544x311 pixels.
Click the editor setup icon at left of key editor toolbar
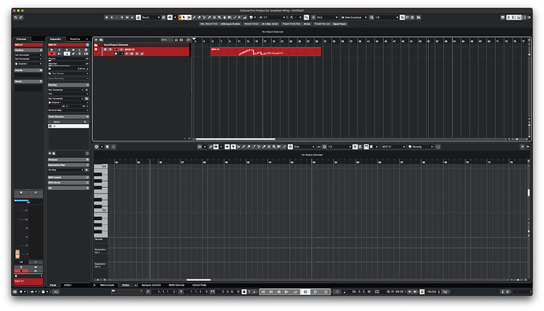97,147
